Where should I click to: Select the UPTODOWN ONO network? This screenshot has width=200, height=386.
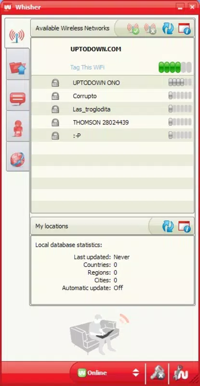click(x=112, y=83)
